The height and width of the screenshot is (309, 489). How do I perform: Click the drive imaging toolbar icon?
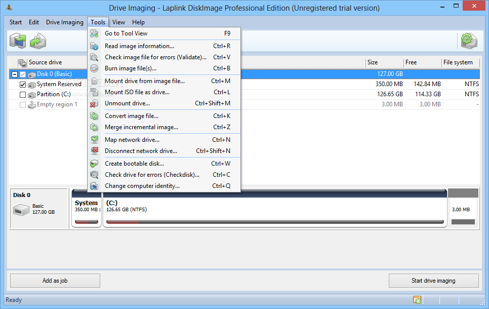click(18, 41)
